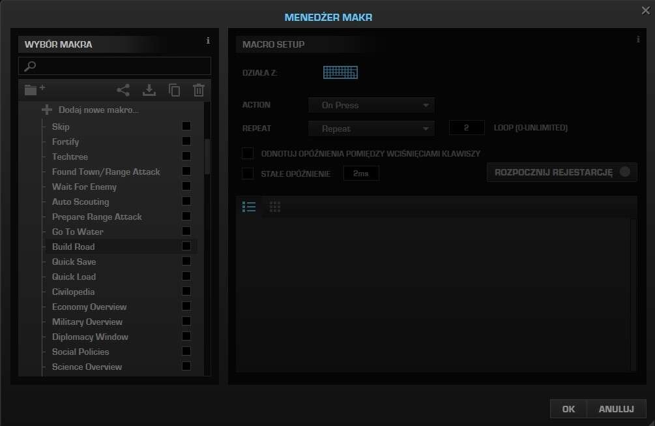Click the delete macro trash icon
The width and height of the screenshot is (655, 426).
199,91
